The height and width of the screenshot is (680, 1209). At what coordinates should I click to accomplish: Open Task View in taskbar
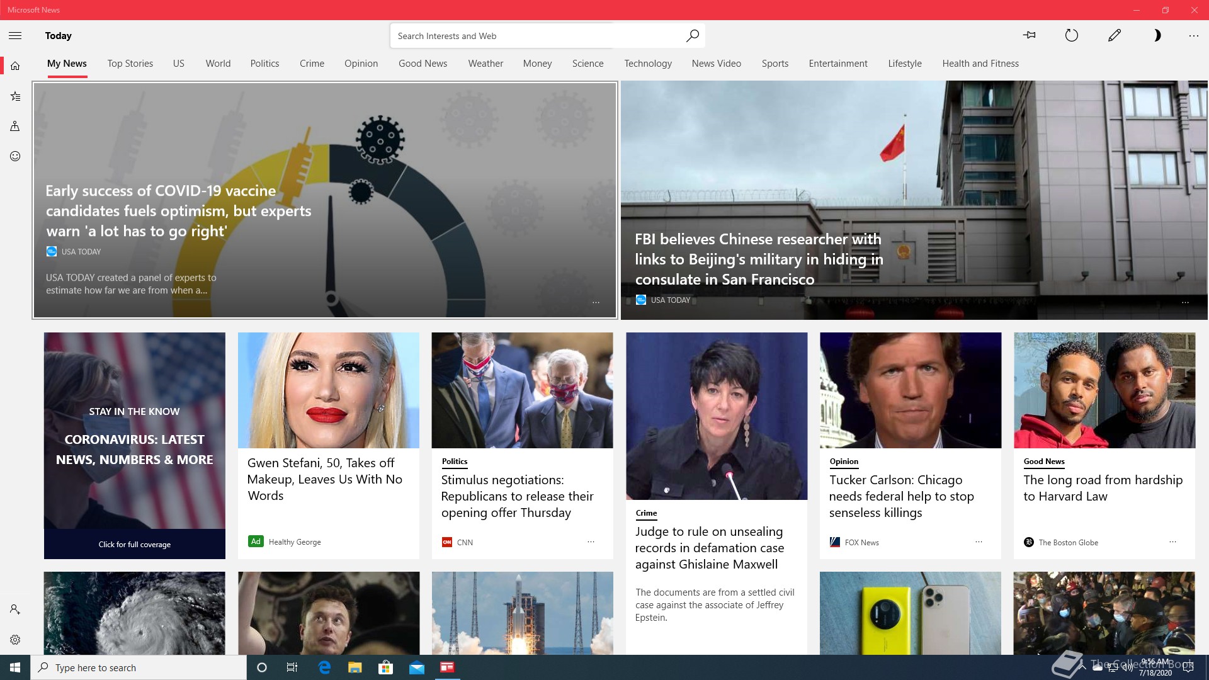tap(292, 667)
